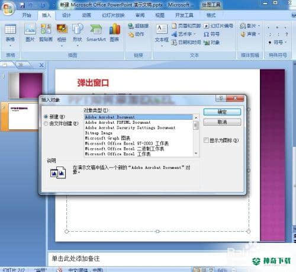Click the Office orb button

tap(8, 9)
